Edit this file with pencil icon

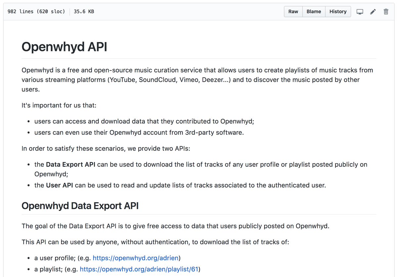point(373,12)
